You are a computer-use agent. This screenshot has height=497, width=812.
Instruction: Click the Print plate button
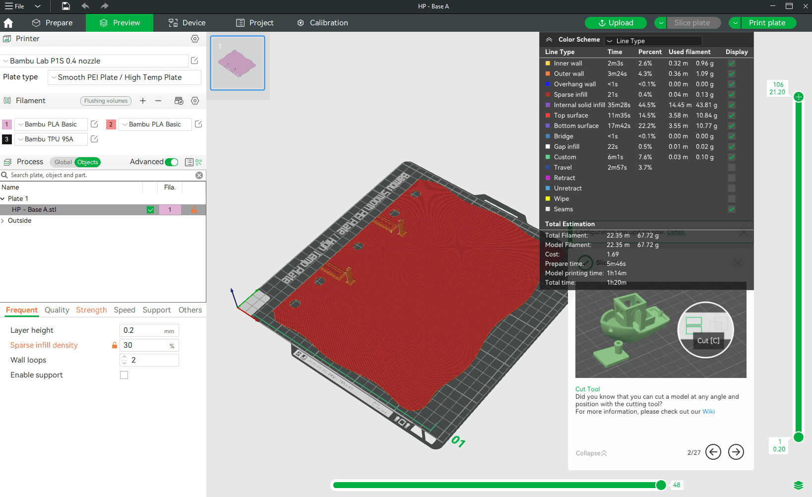click(768, 23)
